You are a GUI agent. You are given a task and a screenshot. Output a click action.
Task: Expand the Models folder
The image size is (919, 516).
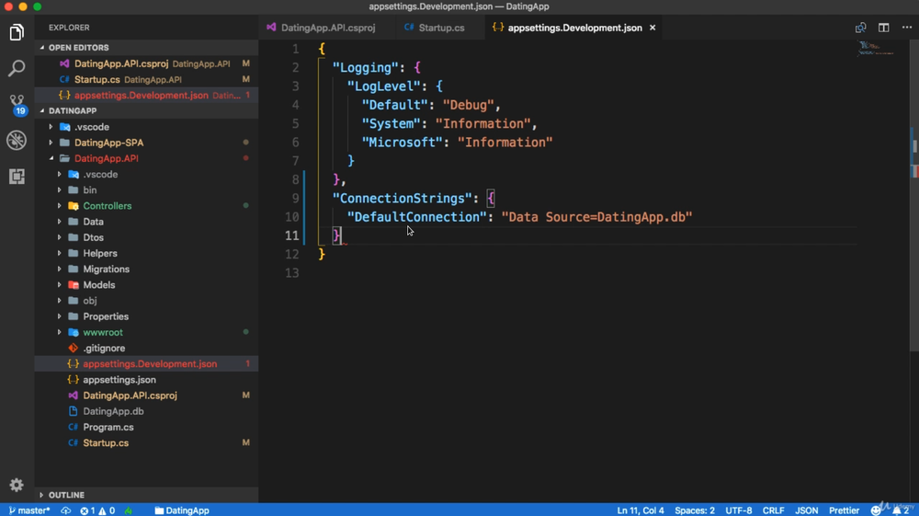tap(146, 285)
